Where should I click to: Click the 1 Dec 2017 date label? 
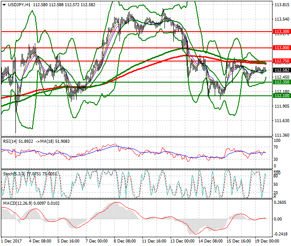coord(11,241)
